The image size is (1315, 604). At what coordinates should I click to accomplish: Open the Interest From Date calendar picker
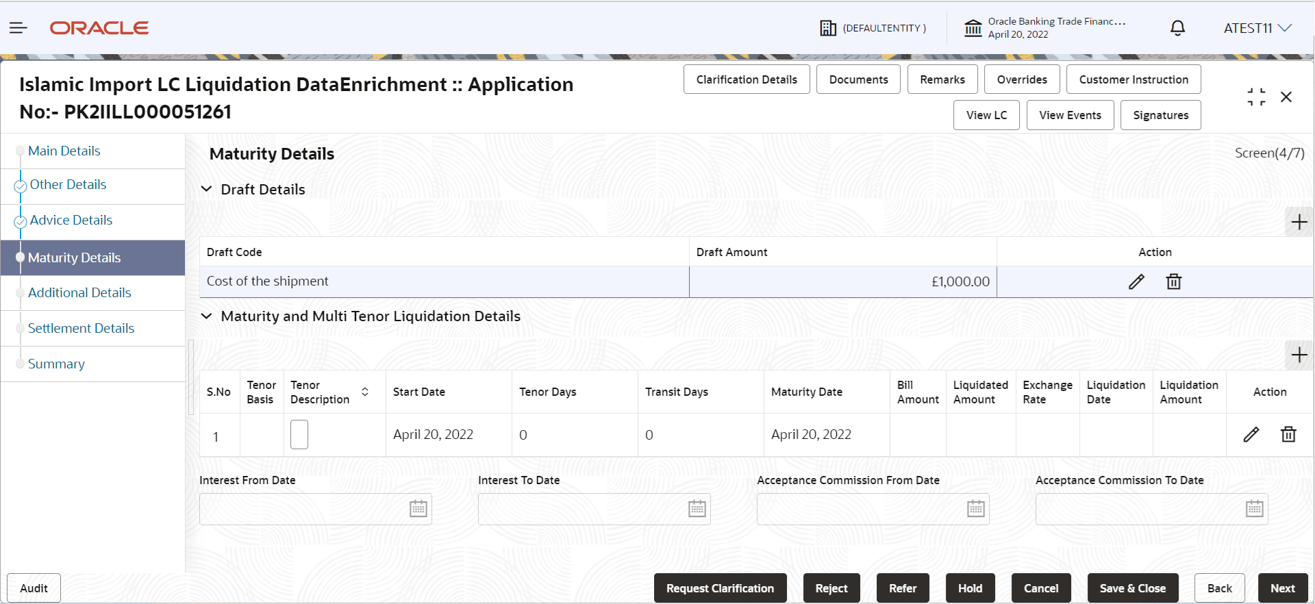tap(418, 509)
